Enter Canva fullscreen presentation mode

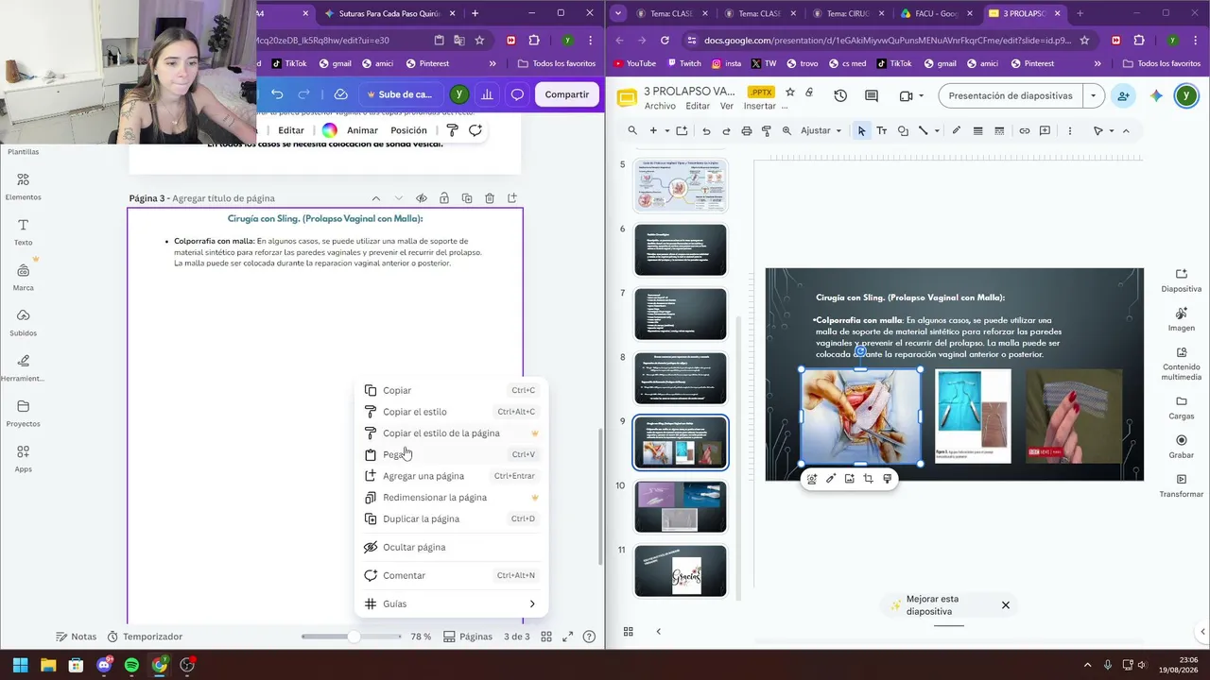point(568,637)
